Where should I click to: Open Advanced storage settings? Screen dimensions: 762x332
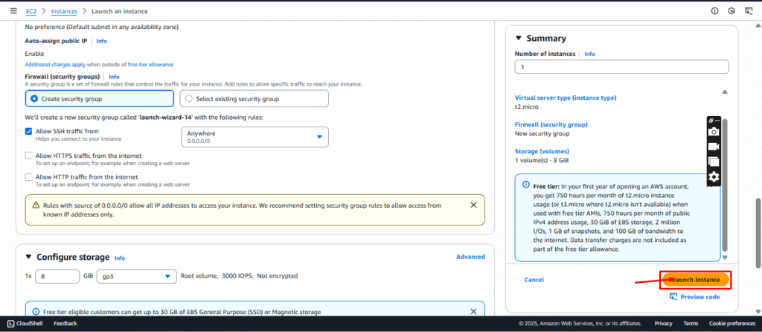coord(470,257)
